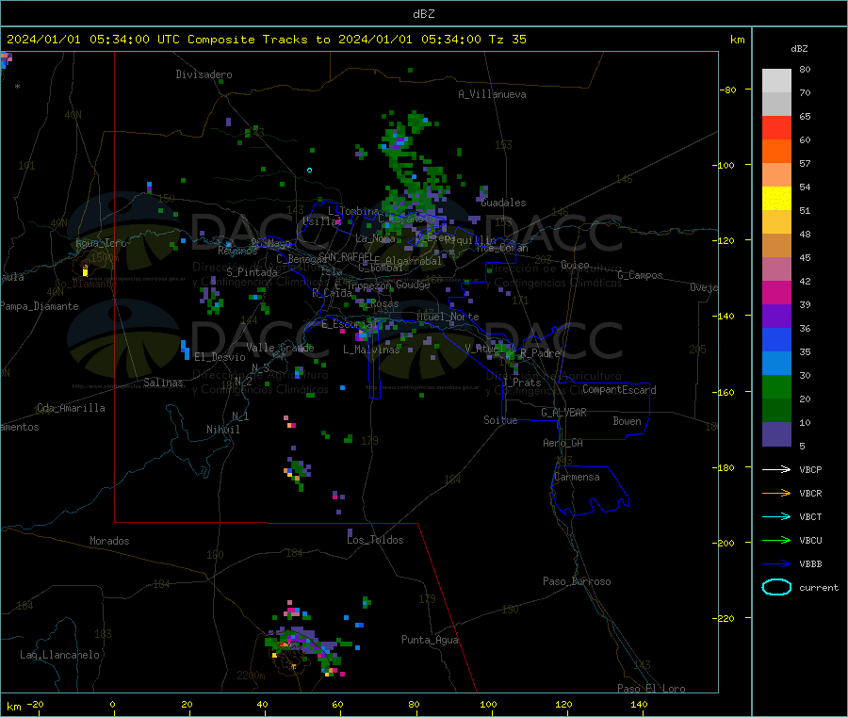848x717 pixels.
Task: Click the S_Pintada place label
Action: click(252, 272)
